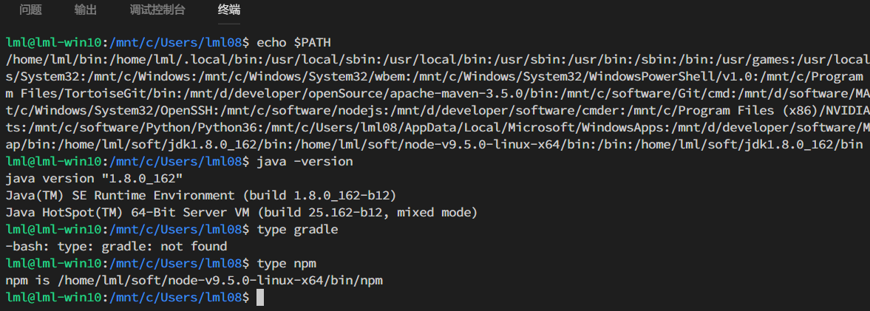This screenshot has height=311, width=870.
Task: Click the "java -version" command text
Action: [x=305, y=163]
